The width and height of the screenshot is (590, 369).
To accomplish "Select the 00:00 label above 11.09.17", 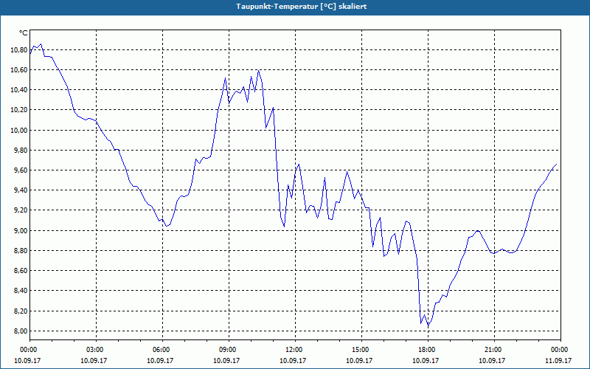I will coord(559,350).
